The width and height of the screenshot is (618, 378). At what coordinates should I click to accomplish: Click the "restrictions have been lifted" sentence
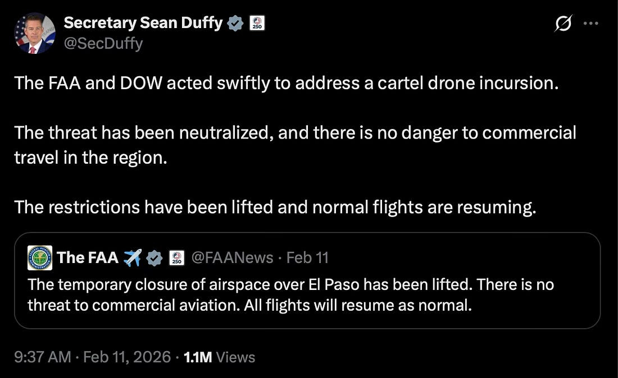[275, 207]
